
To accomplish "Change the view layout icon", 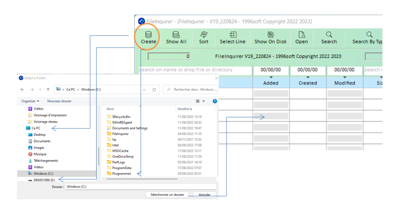I will pos(198,101).
